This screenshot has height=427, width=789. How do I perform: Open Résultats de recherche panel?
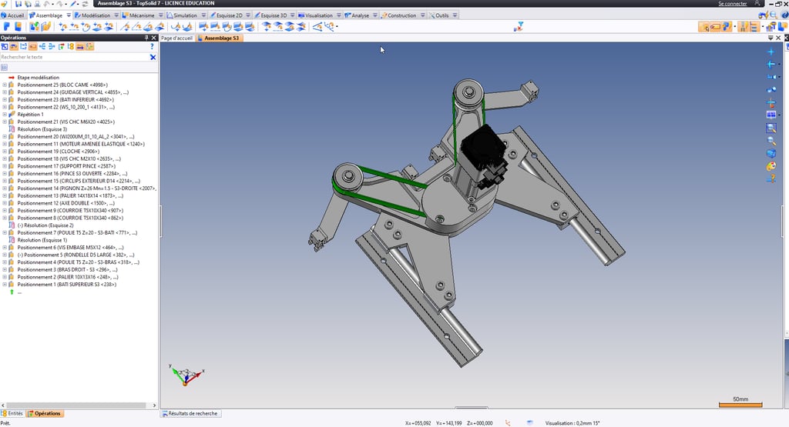[x=190, y=413]
